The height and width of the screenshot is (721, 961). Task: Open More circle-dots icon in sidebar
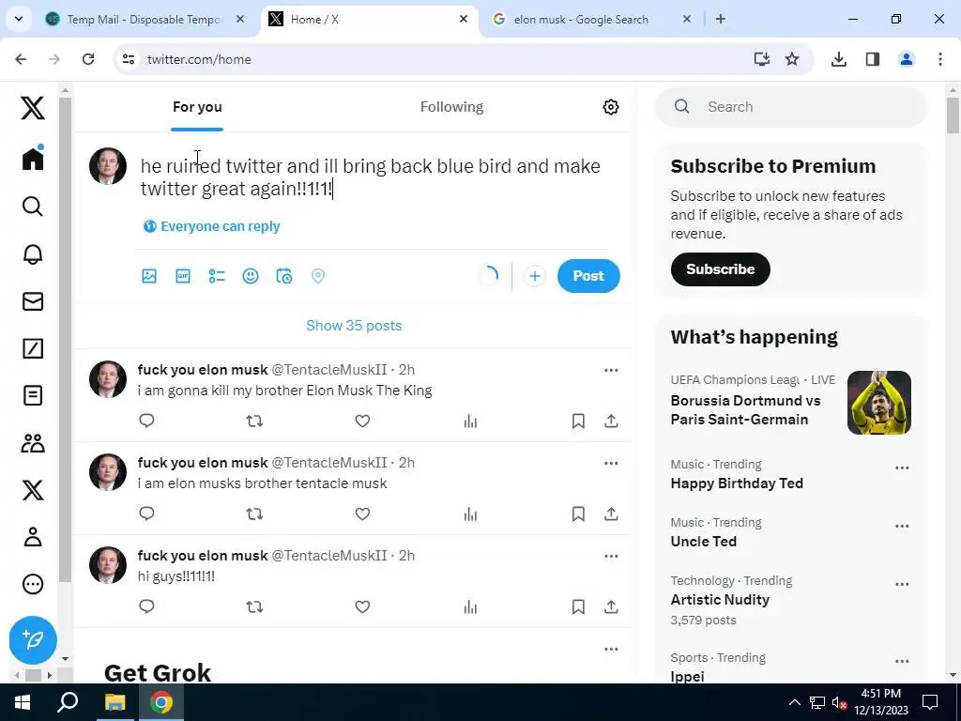(33, 584)
